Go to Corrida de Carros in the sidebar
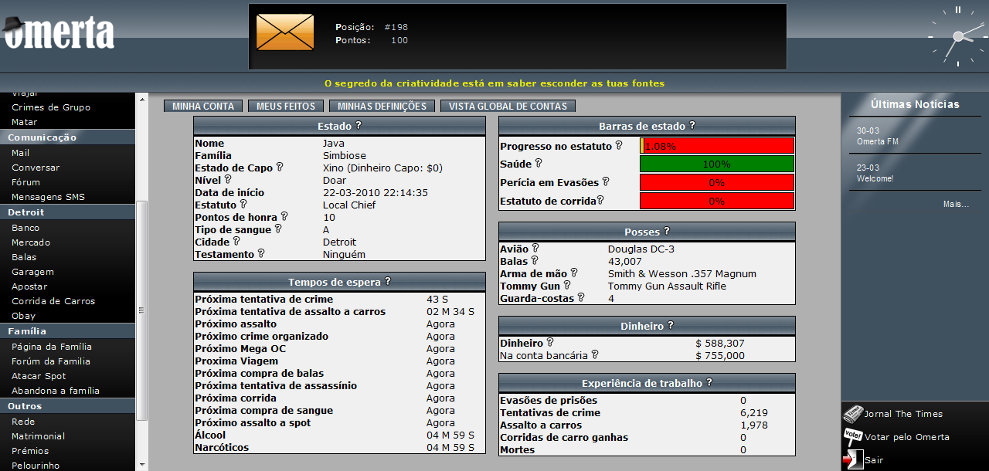 click(53, 301)
